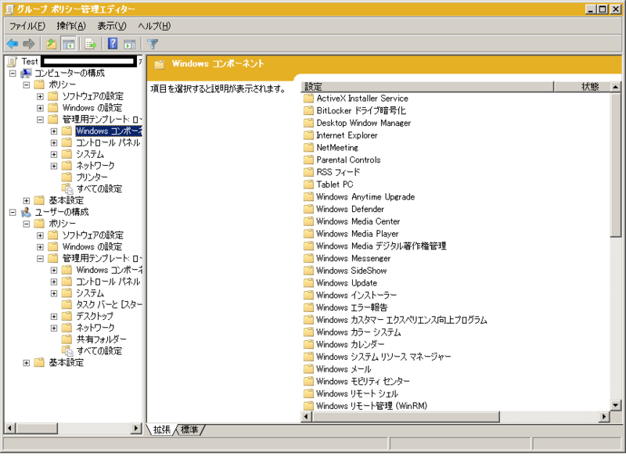Toggle the action pane toolbar icon
Viewport: 626px width, 456px height.
[129, 44]
